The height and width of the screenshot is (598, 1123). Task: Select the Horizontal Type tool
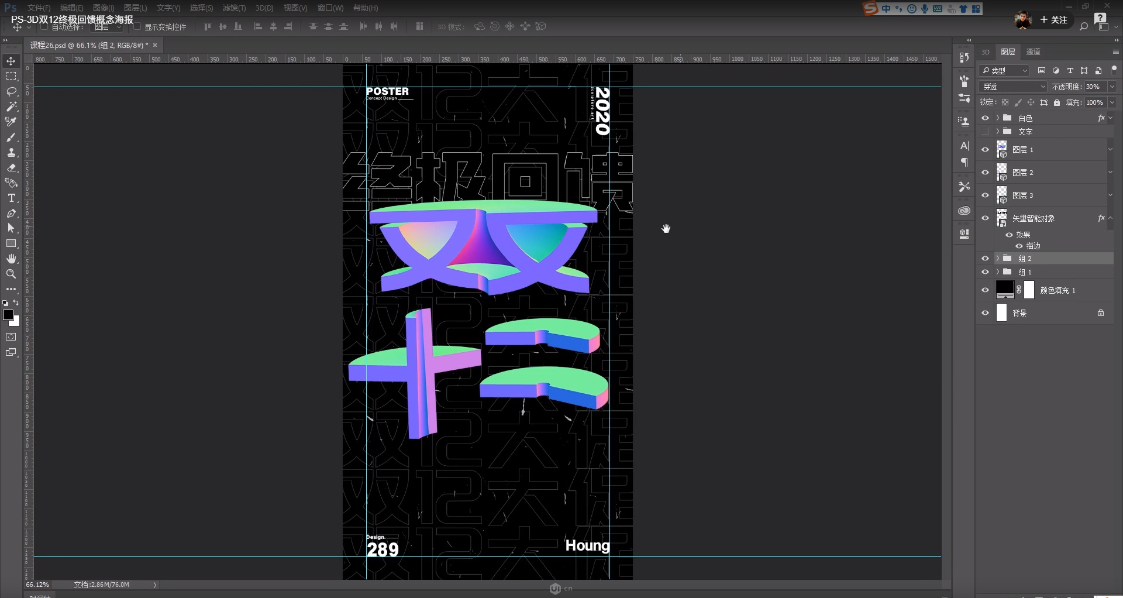point(11,198)
